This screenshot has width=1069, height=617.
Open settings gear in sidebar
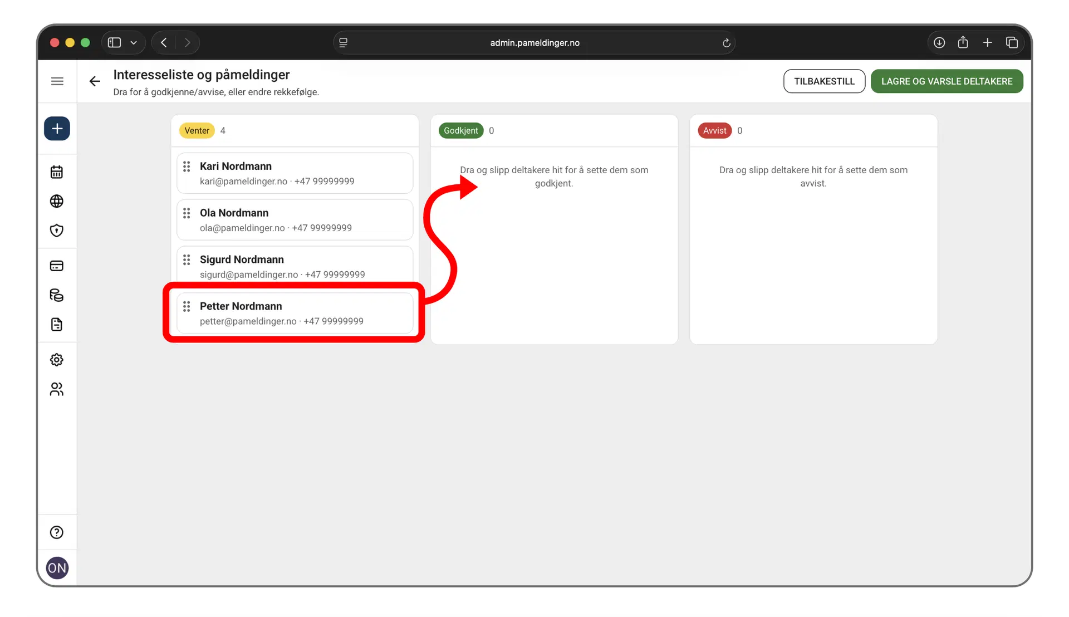[57, 360]
